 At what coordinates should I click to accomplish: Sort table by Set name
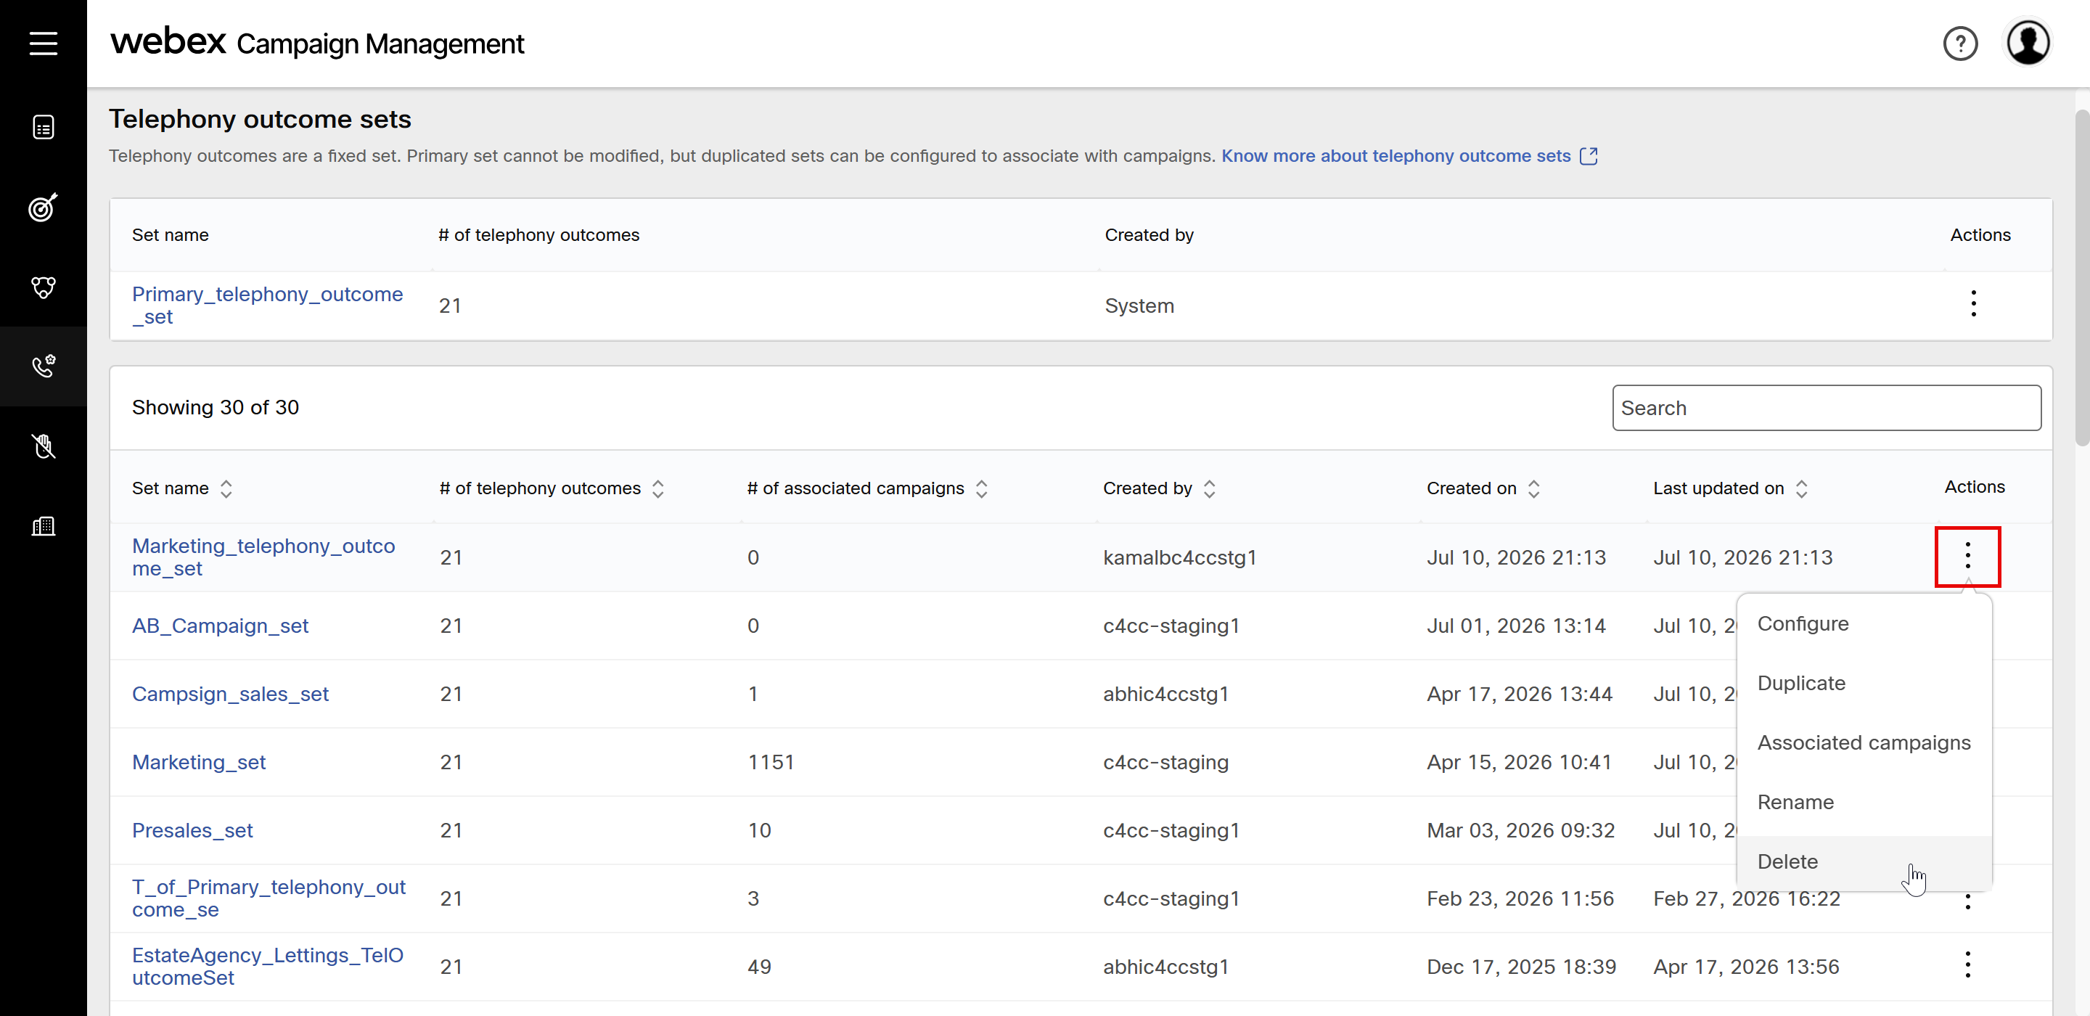[x=226, y=488]
